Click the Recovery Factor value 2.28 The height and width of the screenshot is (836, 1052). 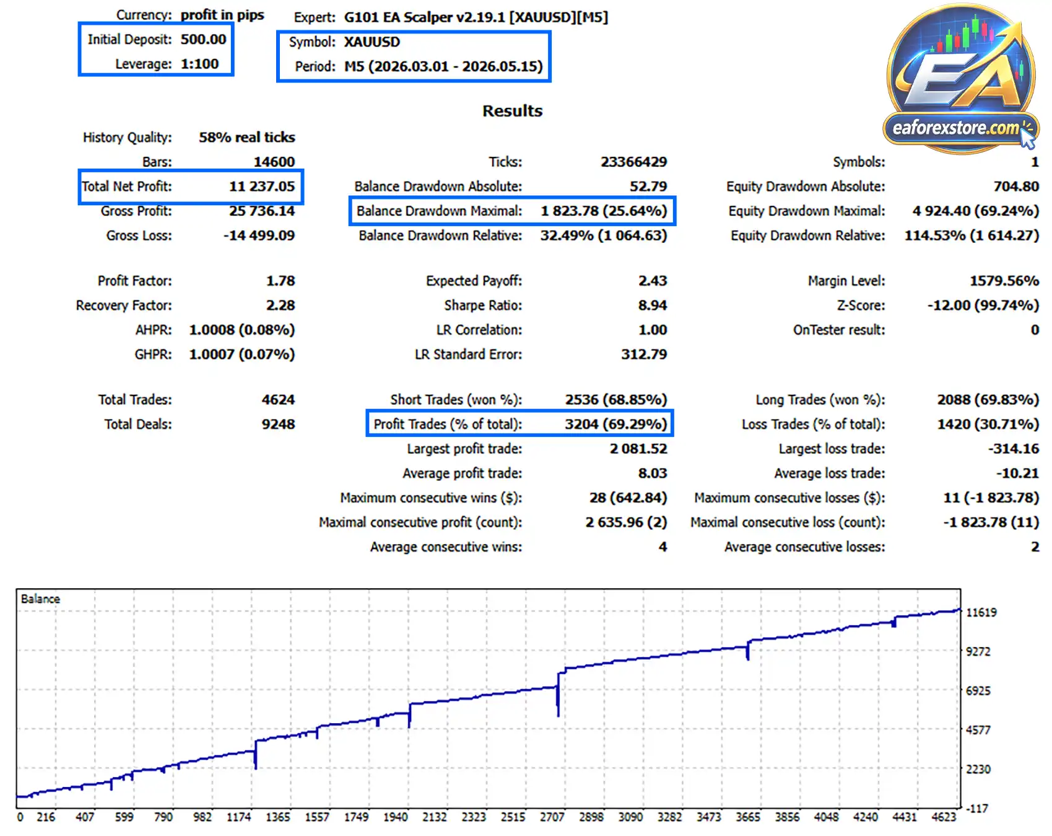[x=280, y=306]
